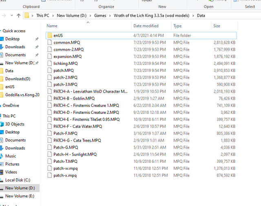Click the Desktop icon under Quick access
This screenshot has width=261, height=206.
pos(2,39)
